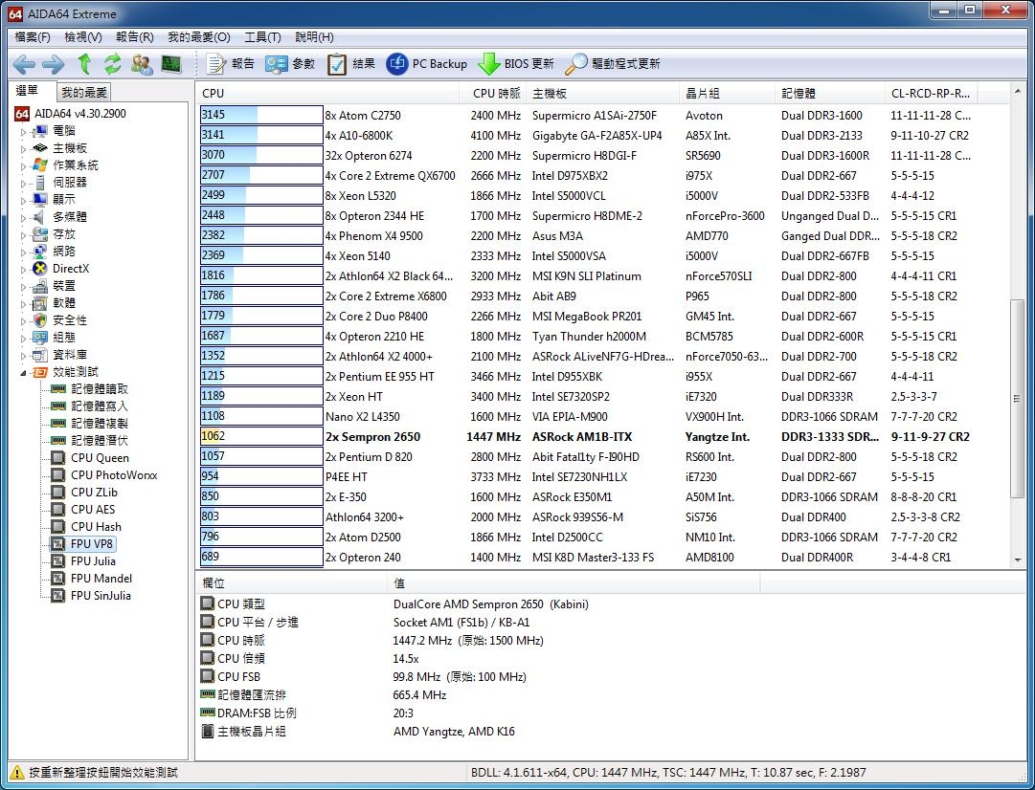The image size is (1035, 790).
Task: Expand the 伺服器 tree node
Action: [x=23, y=183]
